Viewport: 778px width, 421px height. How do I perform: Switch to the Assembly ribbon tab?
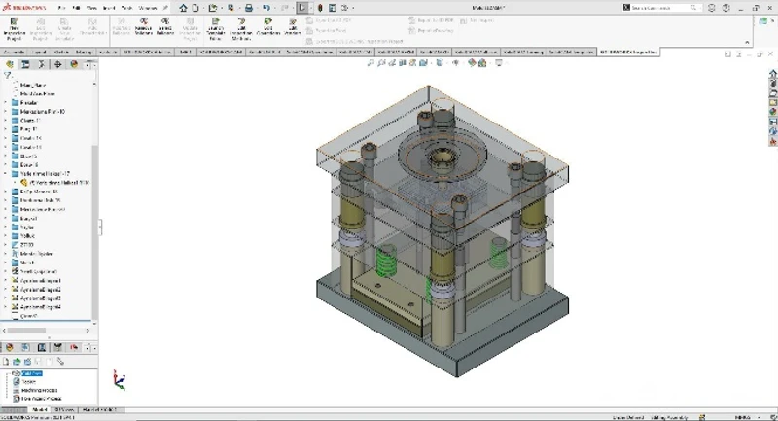tap(14, 52)
